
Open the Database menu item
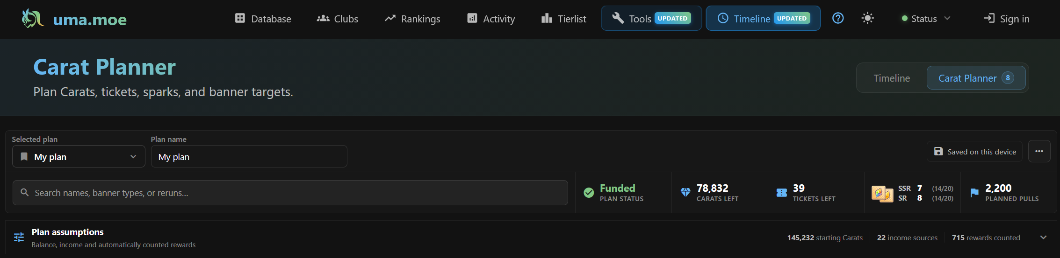[x=263, y=19]
